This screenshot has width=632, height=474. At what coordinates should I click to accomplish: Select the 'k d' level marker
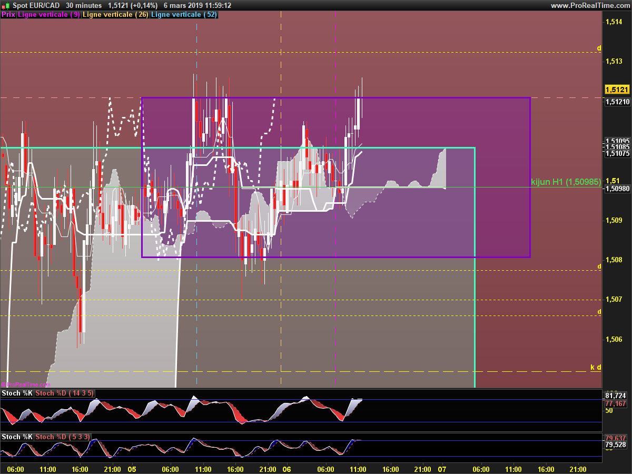click(x=596, y=367)
